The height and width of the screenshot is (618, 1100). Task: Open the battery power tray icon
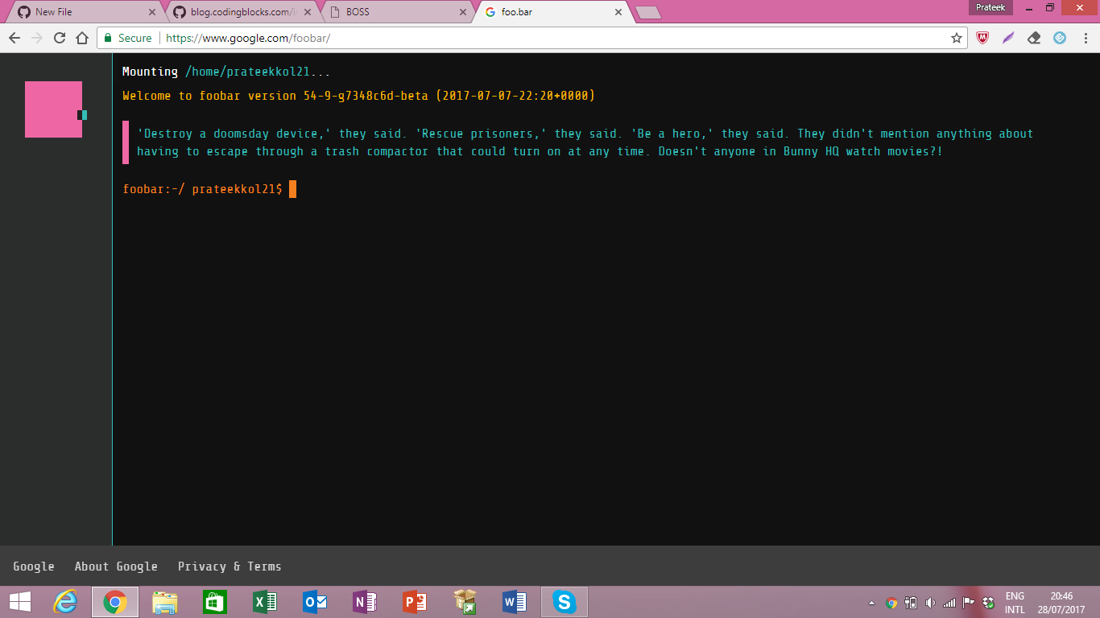[x=911, y=603]
